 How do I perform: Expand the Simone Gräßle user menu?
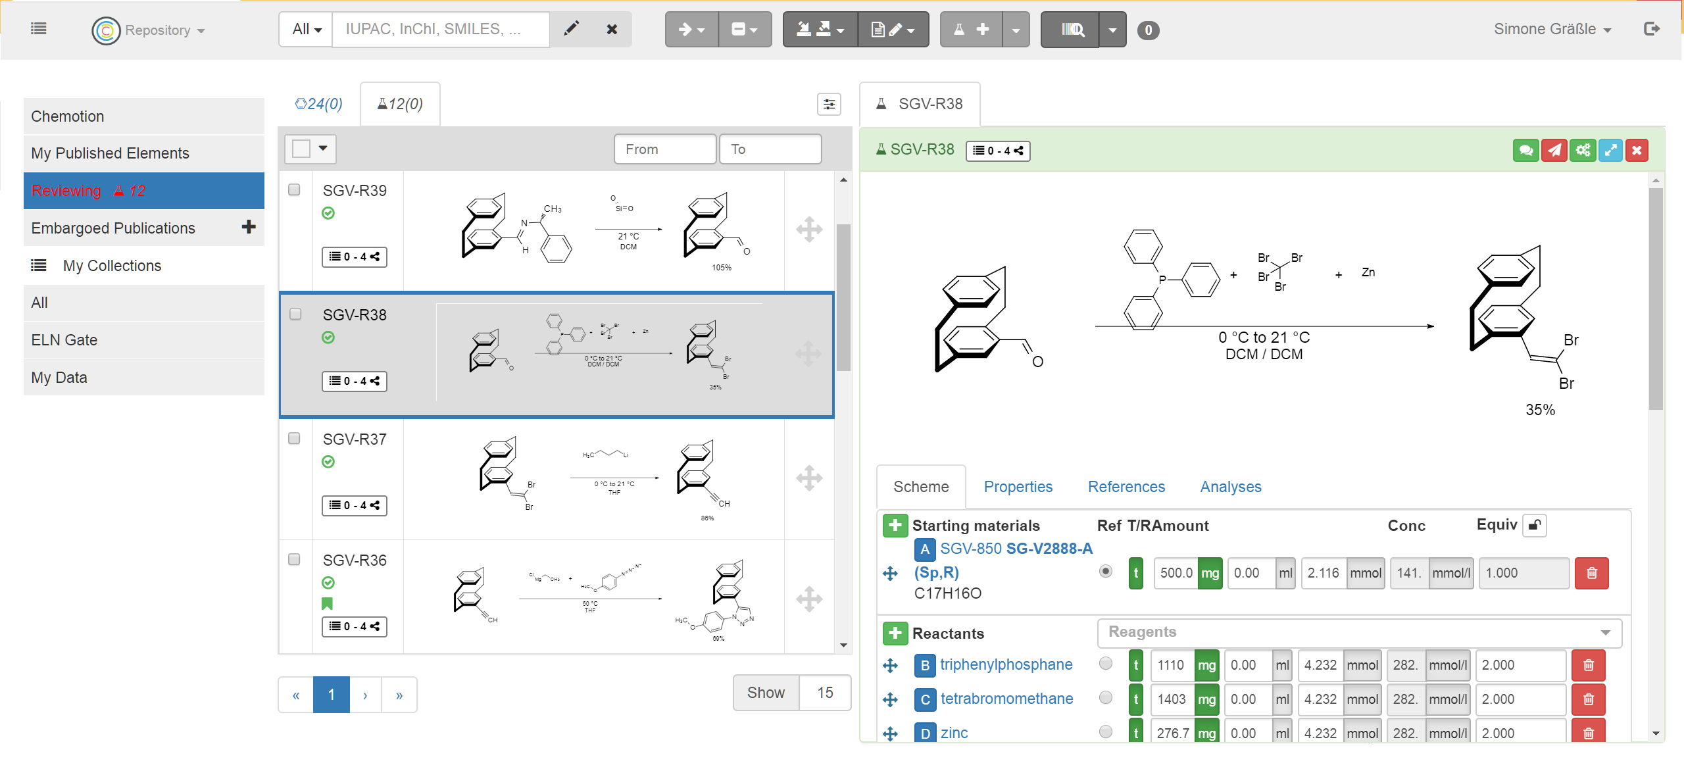1552,30
